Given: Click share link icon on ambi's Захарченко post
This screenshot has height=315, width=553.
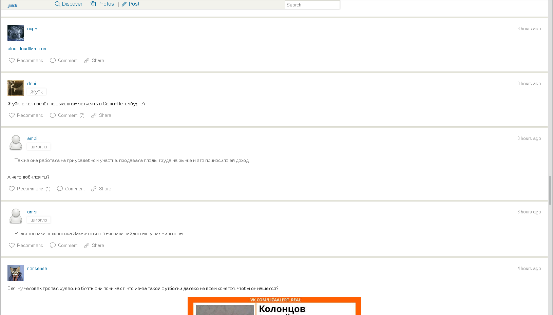Looking at the screenshot, I should [x=87, y=245].
